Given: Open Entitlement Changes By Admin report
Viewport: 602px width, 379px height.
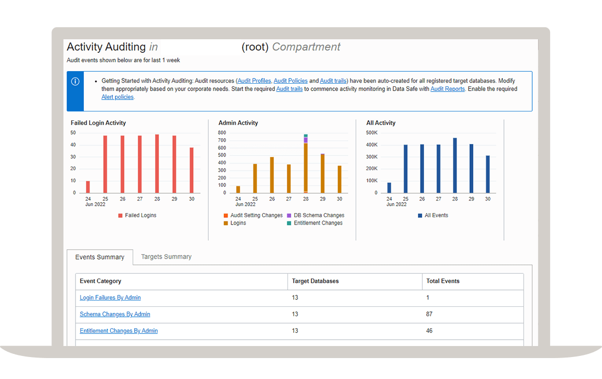Looking at the screenshot, I should click(x=119, y=331).
